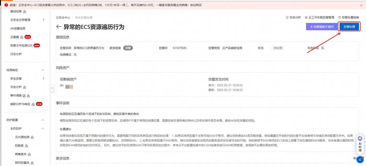
Task: Click the 待处理 status tag
Action: (x=277, y=48)
